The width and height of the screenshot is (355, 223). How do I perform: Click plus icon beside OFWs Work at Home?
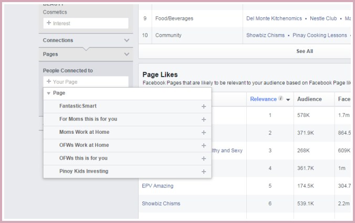203,146
